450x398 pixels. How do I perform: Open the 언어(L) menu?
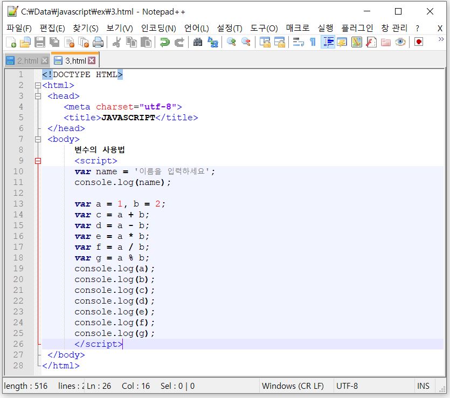tap(197, 28)
